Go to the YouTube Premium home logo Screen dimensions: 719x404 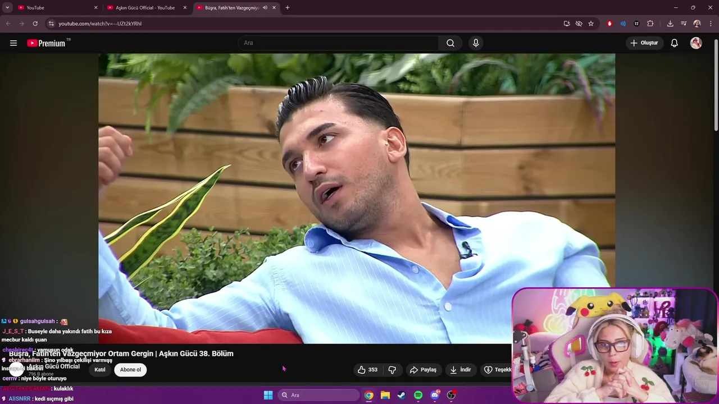46,43
